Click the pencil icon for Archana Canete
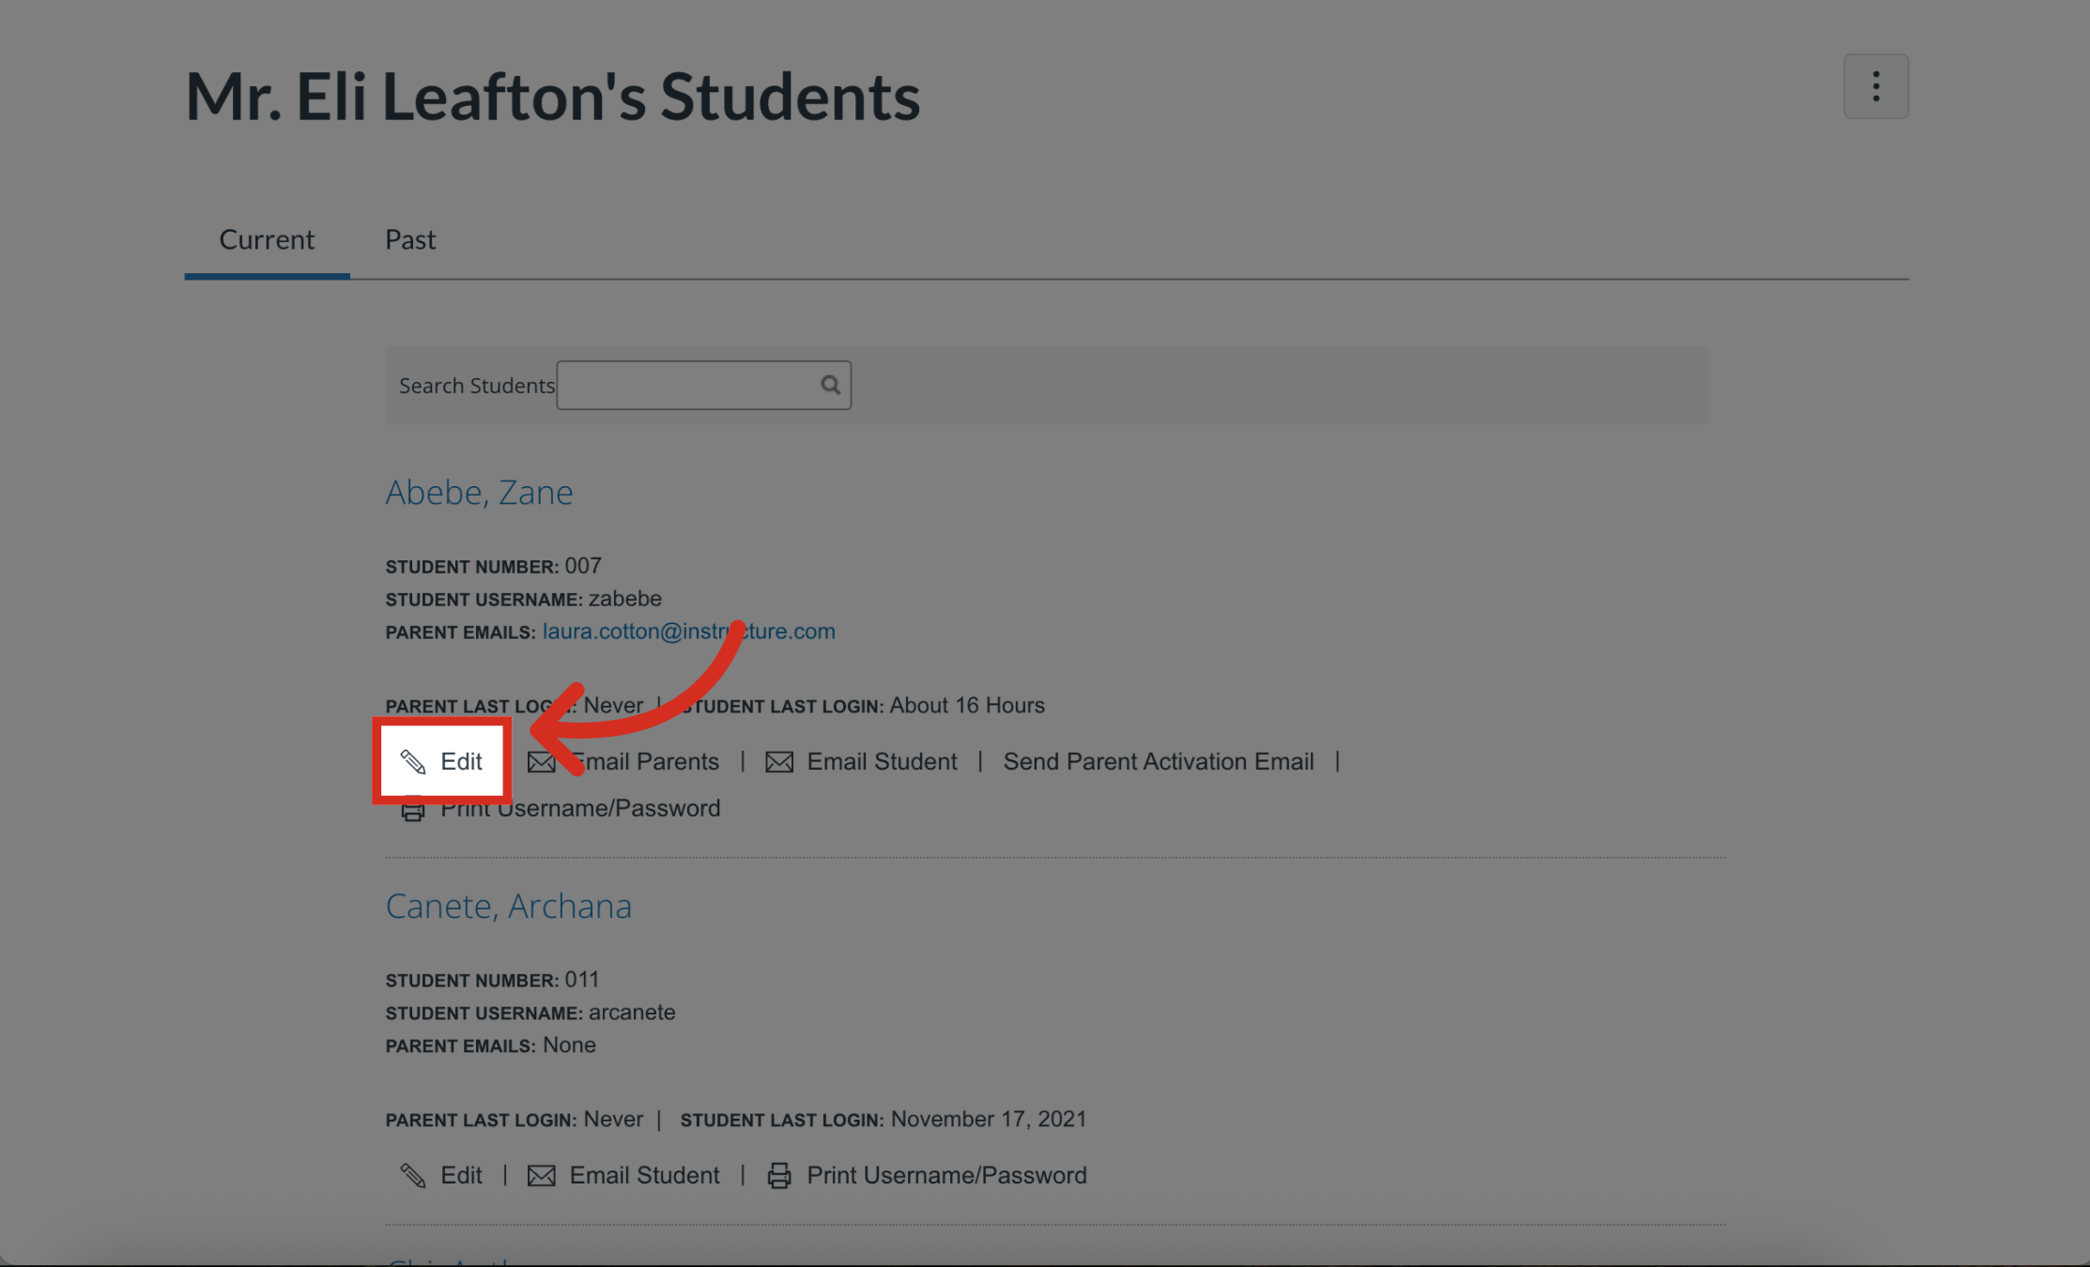The height and width of the screenshot is (1267, 2090). tap(413, 1175)
